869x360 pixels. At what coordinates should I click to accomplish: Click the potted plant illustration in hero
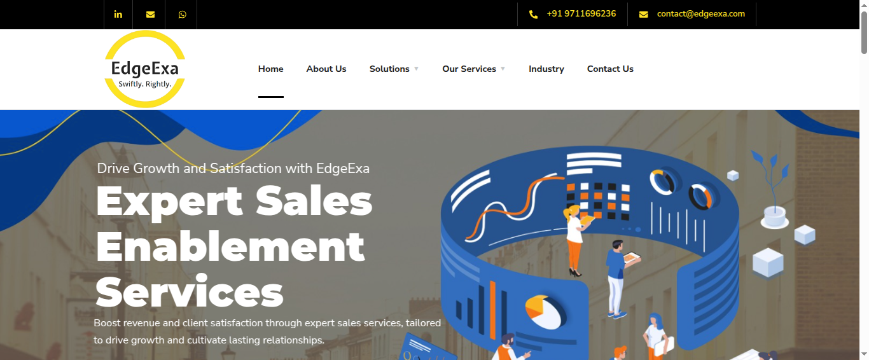point(773,190)
